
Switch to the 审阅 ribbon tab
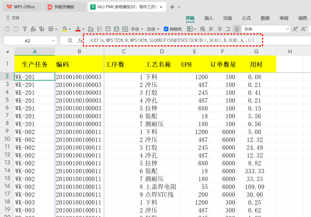(284, 18)
